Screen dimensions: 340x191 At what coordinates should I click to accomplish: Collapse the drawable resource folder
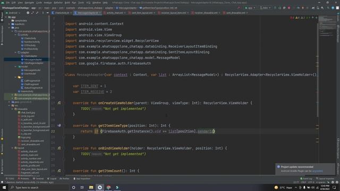click(x=12, y=109)
